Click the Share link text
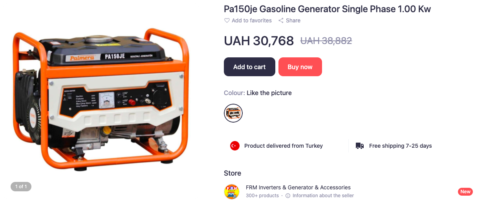The height and width of the screenshot is (209, 487). tap(293, 20)
